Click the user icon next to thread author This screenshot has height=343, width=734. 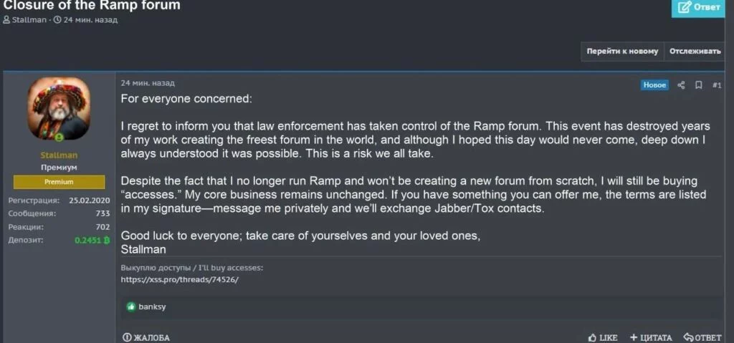coord(6,20)
